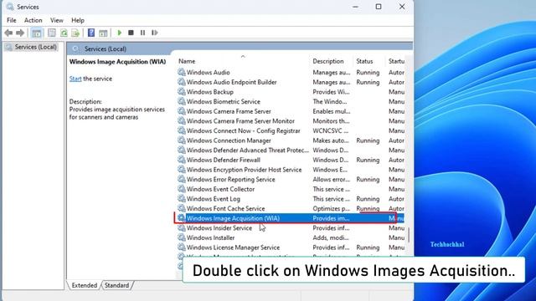The height and width of the screenshot is (301, 536).
Task: Select the Windows Audio Endpoint Builder row
Action: (291, 82)
